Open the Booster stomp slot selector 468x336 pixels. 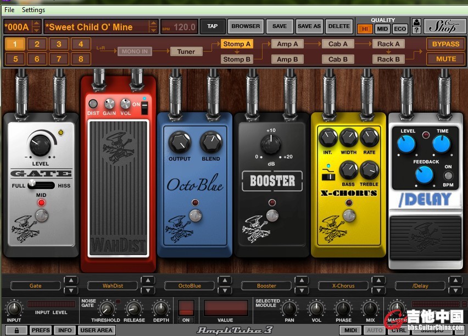266,286
